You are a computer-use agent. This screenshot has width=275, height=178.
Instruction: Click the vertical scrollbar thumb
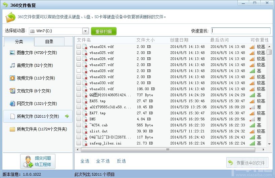(x=269, y=52)
